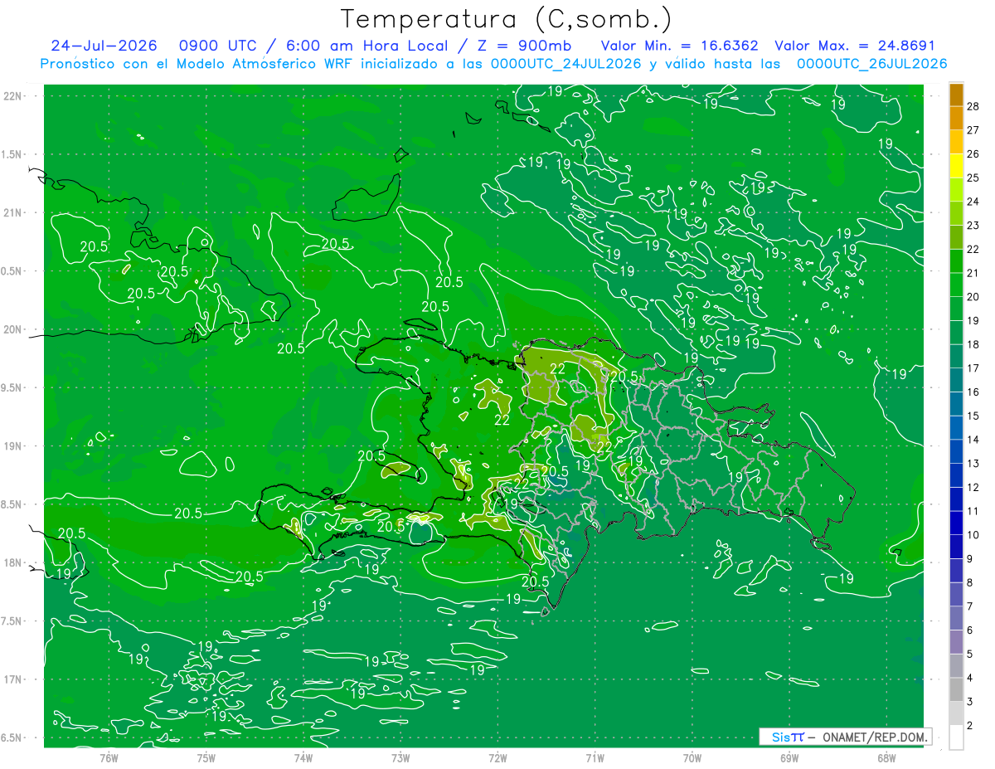The height and width of the screenshot is (769, 995).
Task: Click the '73W' longitude axis label
Action: click(400, 757)
